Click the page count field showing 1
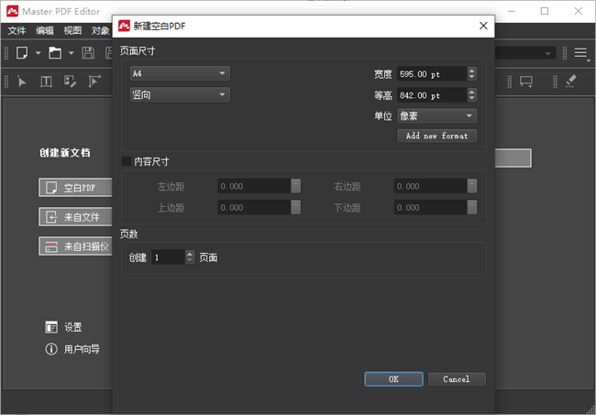 169,257
